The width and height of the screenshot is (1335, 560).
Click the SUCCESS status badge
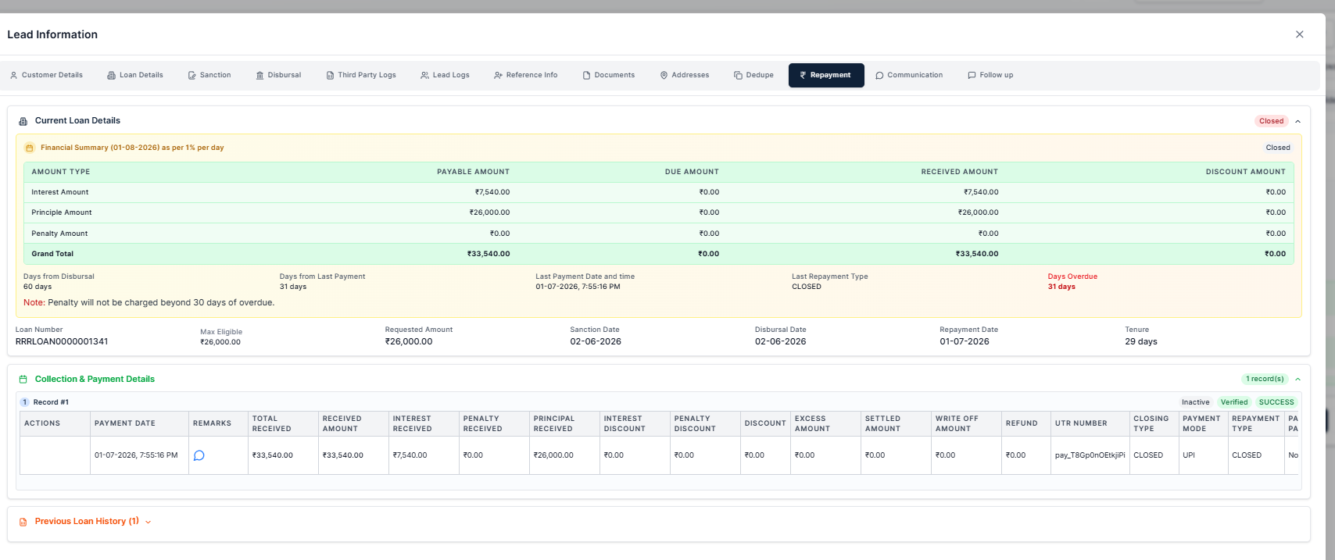pos(1276,402)
